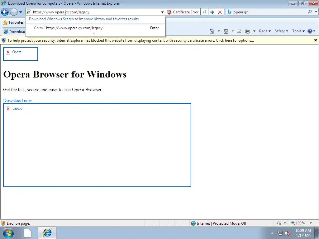Click the address bar URL field
Viewport: 319px width, 239px height.
tap(96, 12)
